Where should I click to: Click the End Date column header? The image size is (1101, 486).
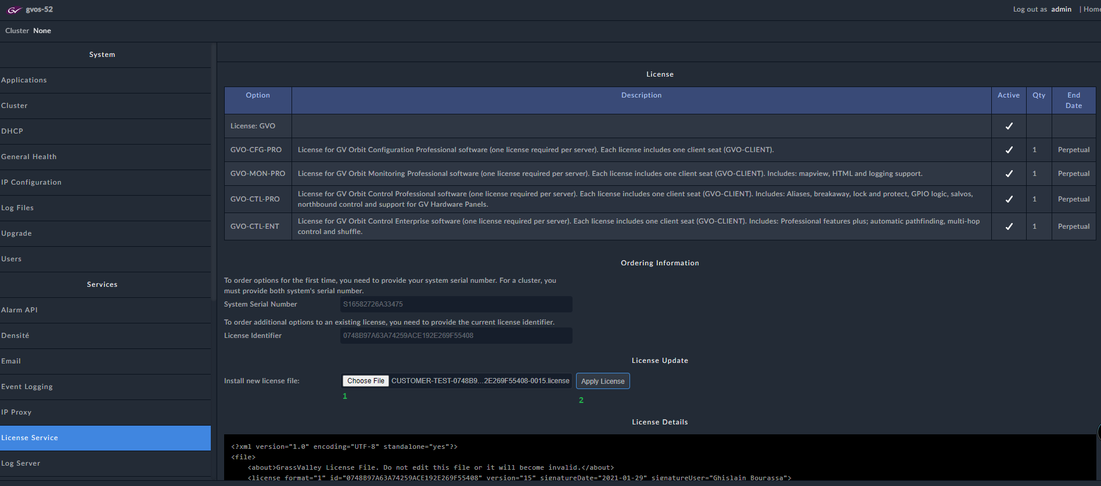click(1074, 100)
